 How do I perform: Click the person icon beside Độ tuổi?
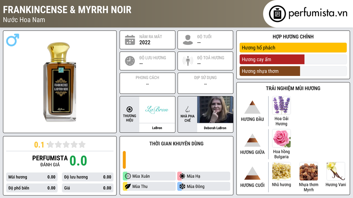coord(188,40)
